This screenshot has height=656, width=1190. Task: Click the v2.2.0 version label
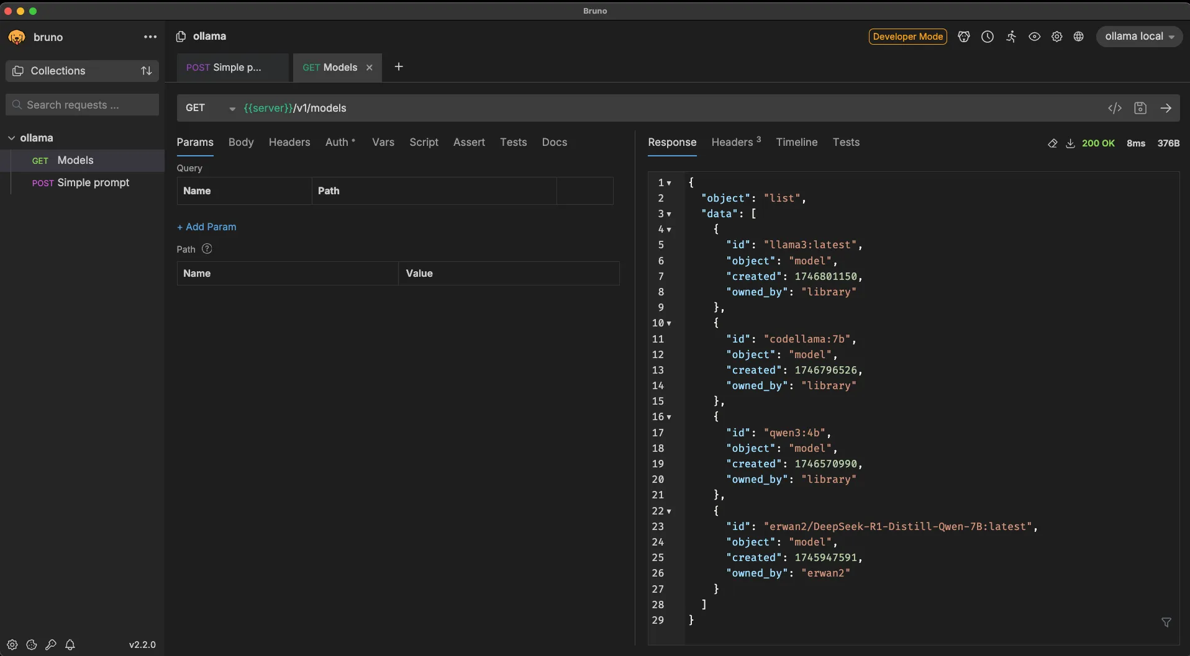142,645
